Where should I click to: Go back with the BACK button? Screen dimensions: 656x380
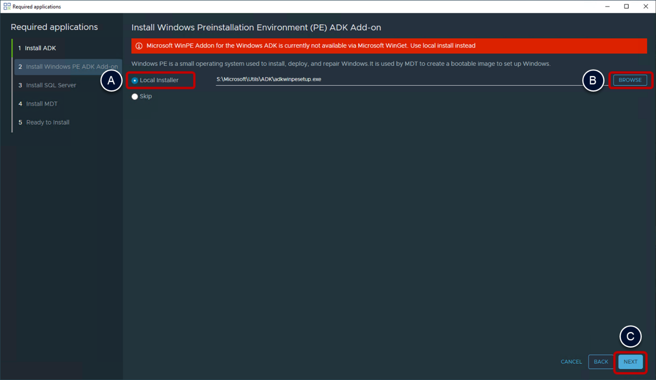pos(601,362)
